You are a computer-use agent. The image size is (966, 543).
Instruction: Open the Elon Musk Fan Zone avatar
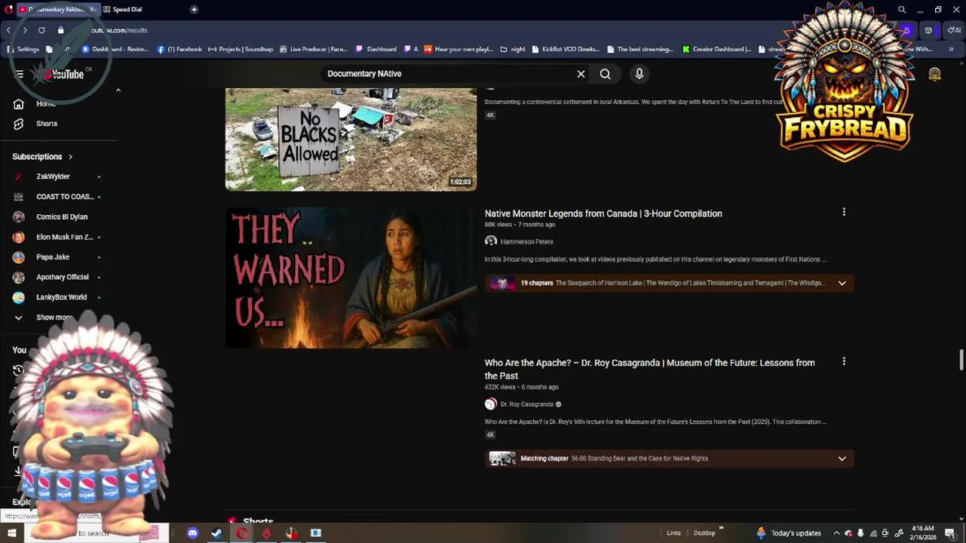tap(19, 237)
